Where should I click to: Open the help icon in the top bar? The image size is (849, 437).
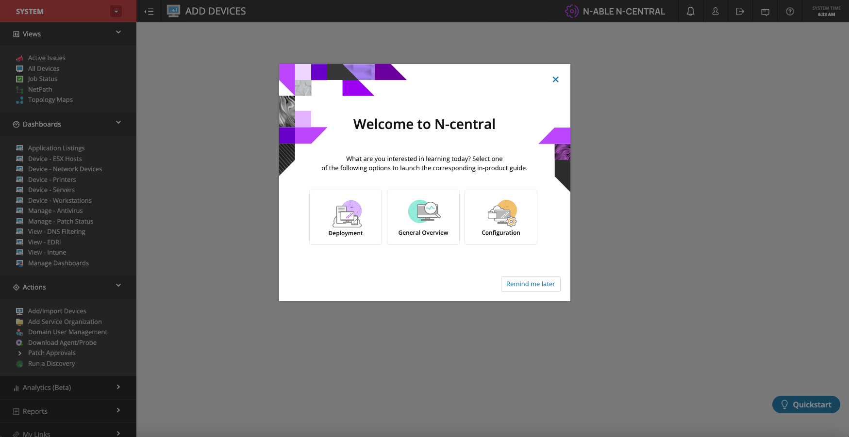pyautogui.click(x=789, y=11)
